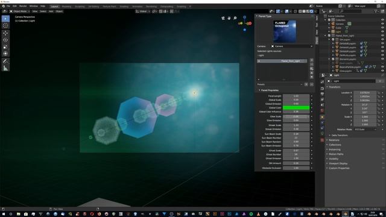Click the toggle camera view icon
Screen dimensions: 386x217
[x=223, y=18]
